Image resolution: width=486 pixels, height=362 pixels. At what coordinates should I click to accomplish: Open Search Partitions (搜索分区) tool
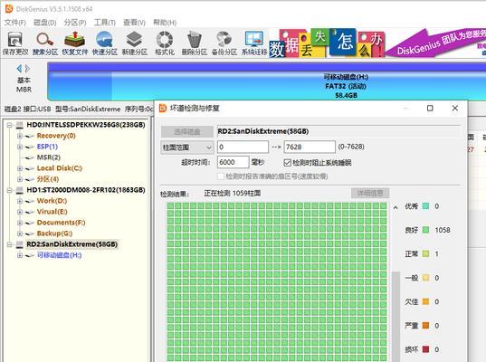45,43
